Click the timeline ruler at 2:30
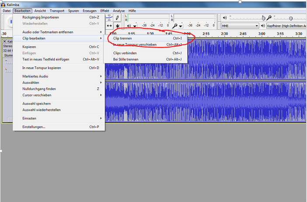 point(224,34)
